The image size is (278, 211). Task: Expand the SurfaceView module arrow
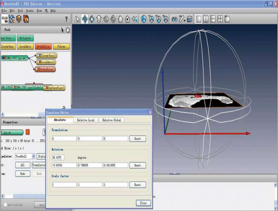[x=63, y=88]
